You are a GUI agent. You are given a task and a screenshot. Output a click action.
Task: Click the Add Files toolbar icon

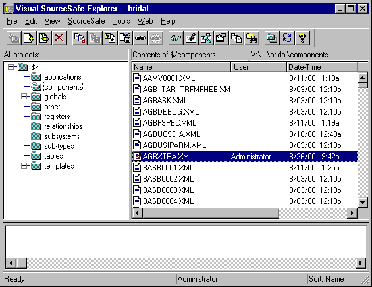click(x=29, y=38)
